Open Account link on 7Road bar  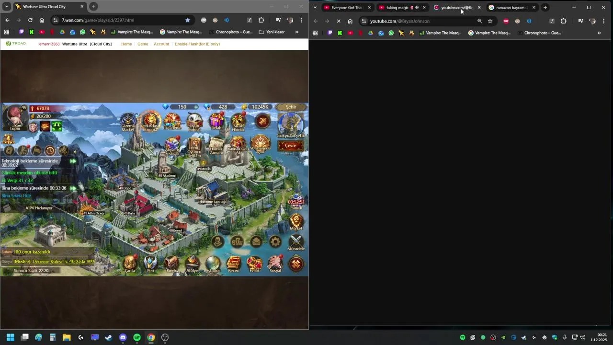[161, 44]
